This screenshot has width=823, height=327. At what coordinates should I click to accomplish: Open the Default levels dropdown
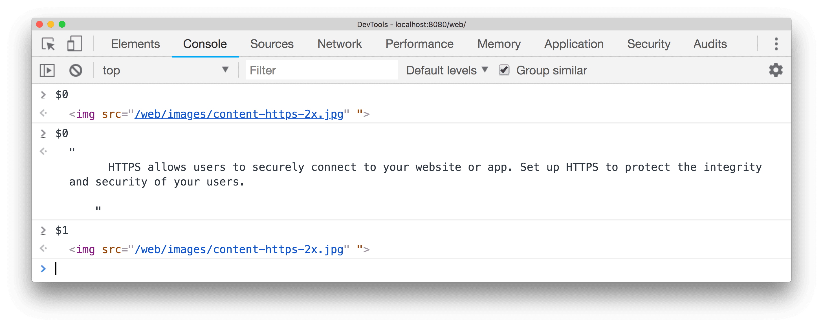tap(448, 70)
